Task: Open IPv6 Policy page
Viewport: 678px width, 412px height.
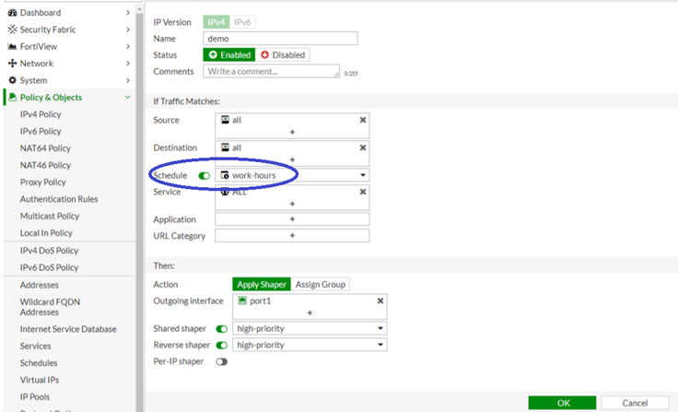Action: 41,131
